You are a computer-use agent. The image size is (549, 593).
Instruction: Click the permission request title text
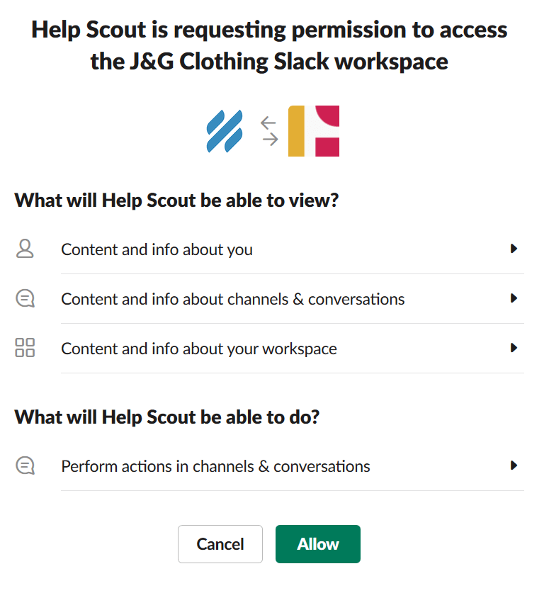tap(269, 45)
